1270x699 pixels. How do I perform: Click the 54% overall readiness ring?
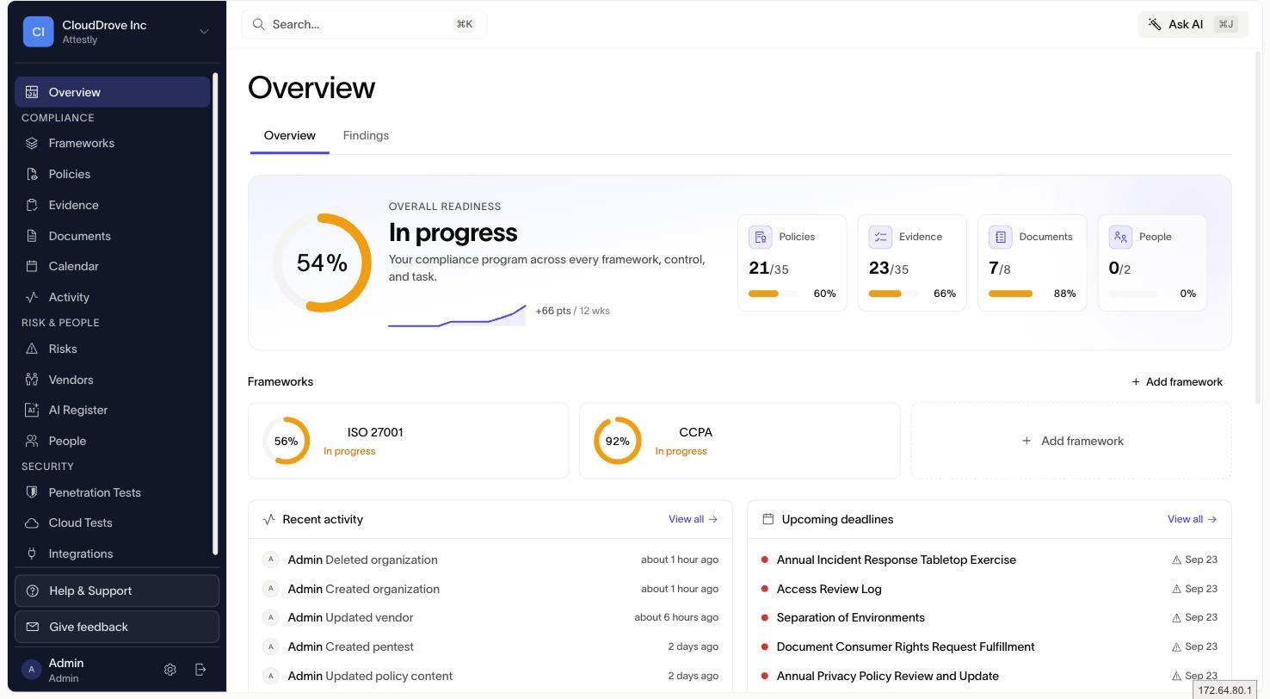coord(322,263)
